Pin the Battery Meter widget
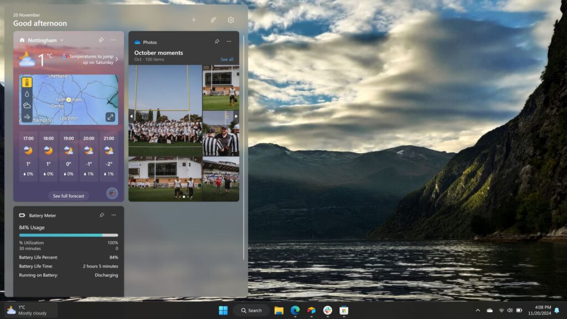Screen dimensions: 567x319 [101, 215]
